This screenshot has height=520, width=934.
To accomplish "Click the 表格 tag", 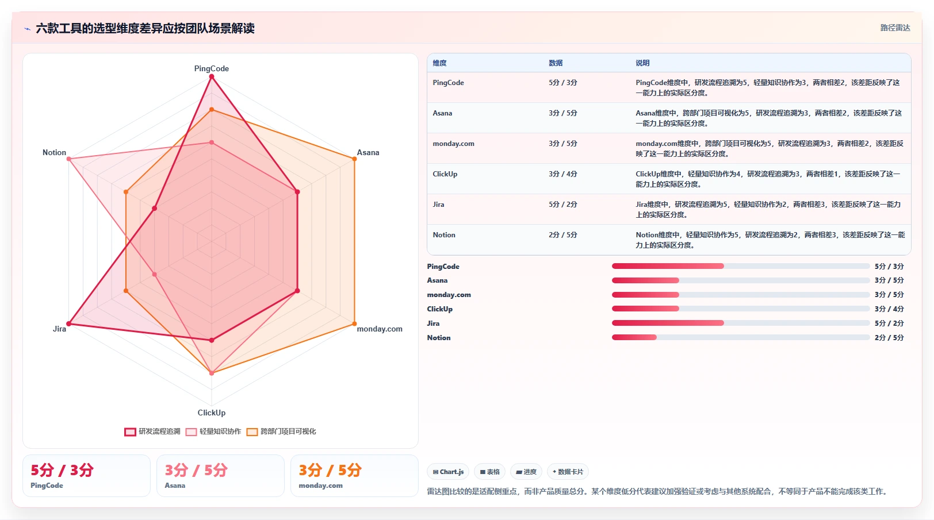I will pos(490,472).
